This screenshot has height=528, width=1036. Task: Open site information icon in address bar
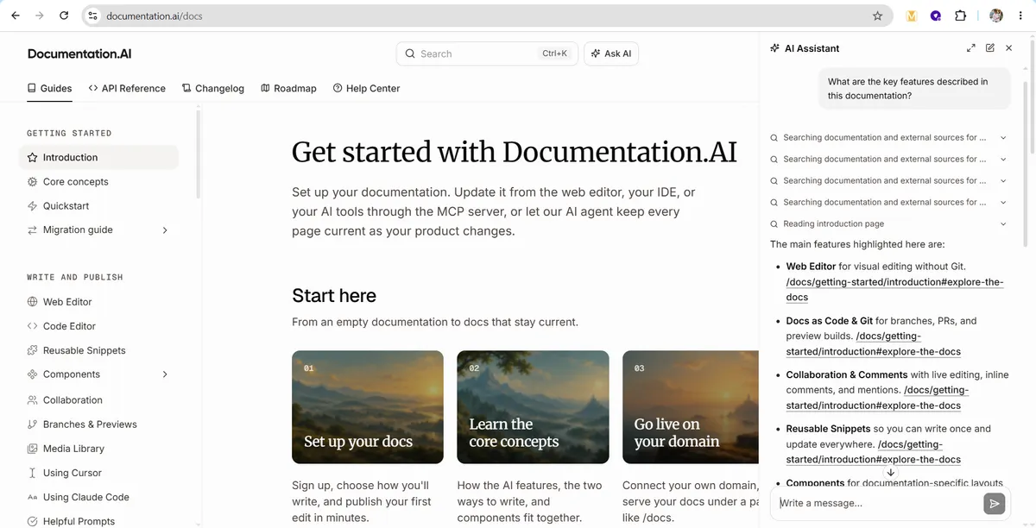93,16
